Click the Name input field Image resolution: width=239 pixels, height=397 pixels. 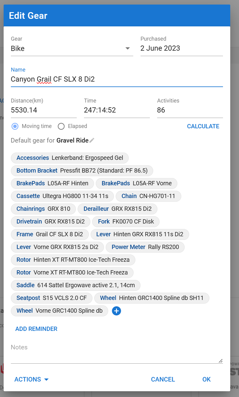117,79
